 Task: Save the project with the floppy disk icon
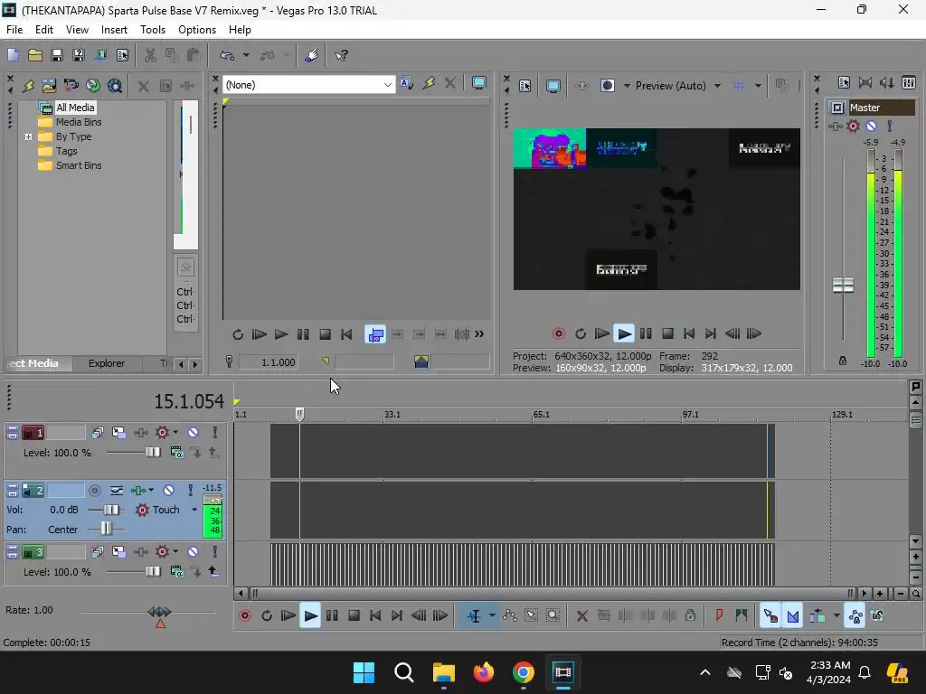click(57, 55)
